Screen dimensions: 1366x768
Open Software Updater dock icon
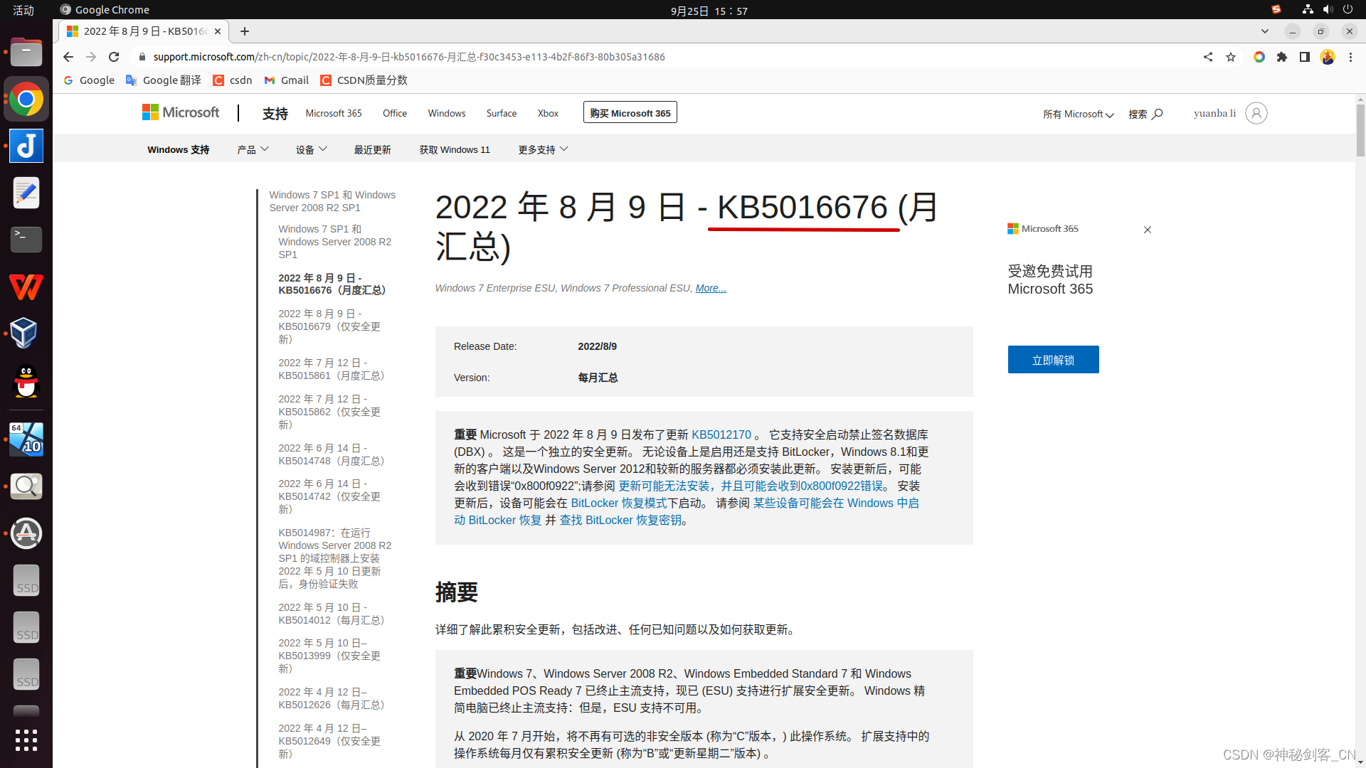[26, 533]
